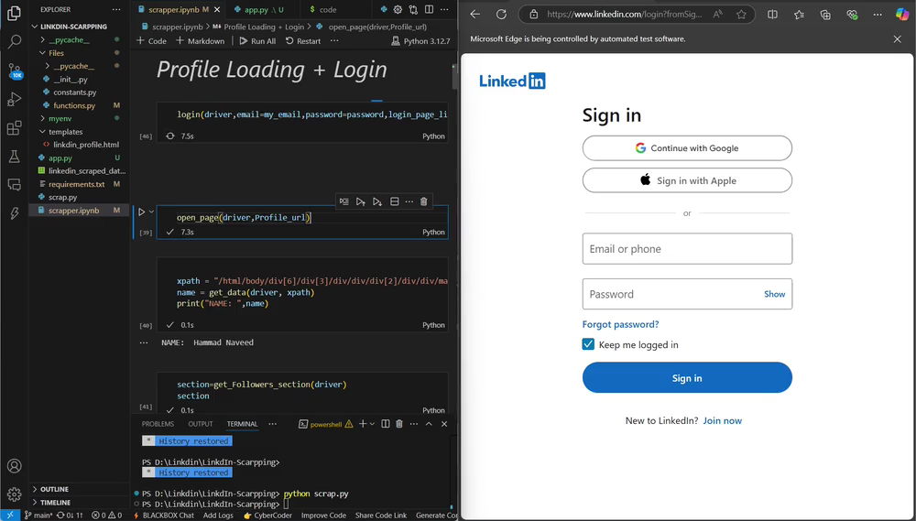
Task: Add LinkedIn page to favorites star
Action: pos(741,15)
